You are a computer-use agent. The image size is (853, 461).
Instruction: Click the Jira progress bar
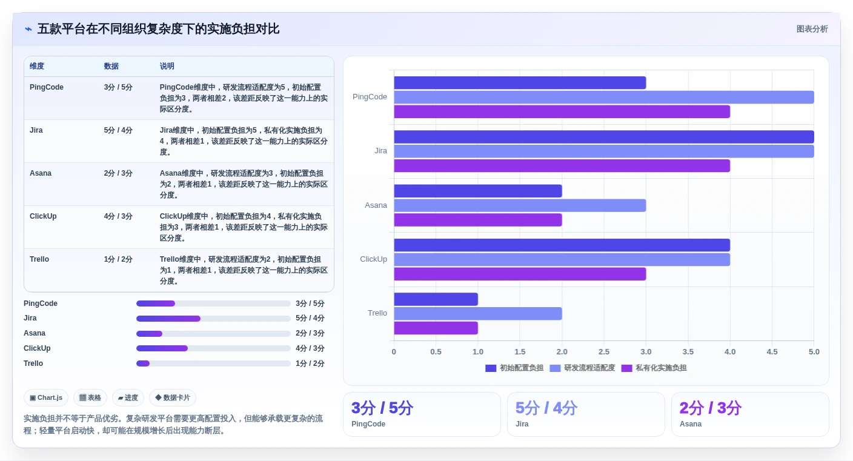point(213,319)
